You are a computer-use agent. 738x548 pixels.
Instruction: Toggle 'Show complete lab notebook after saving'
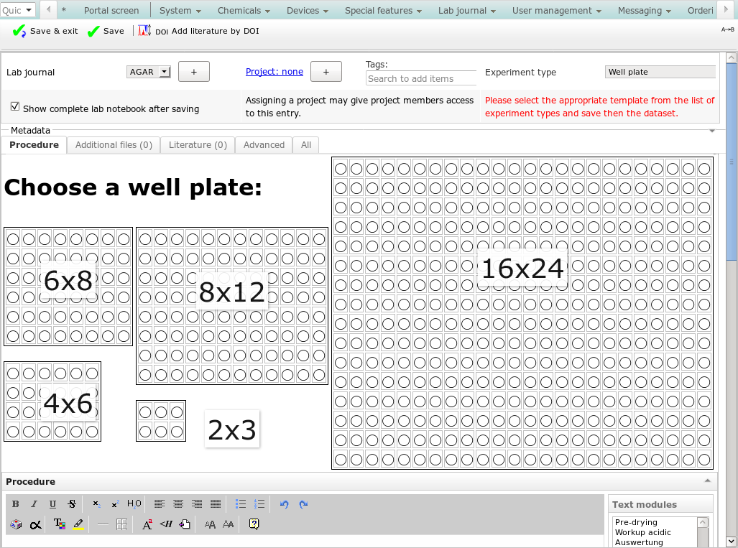coord(15,107)
